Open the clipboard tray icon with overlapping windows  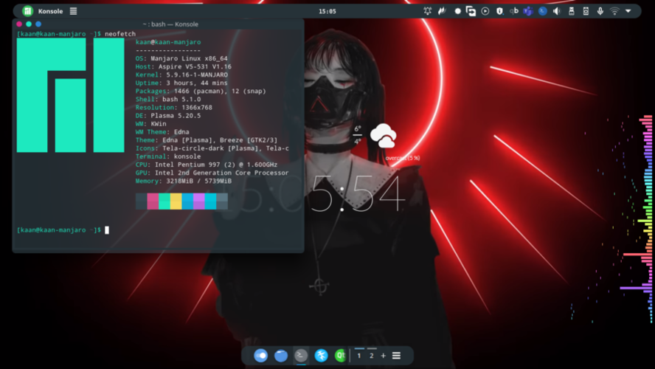click(x=471, y=11)
